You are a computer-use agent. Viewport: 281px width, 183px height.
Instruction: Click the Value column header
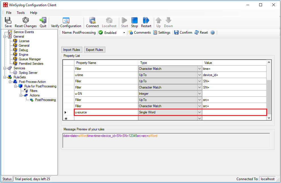[x=234, y=63]
